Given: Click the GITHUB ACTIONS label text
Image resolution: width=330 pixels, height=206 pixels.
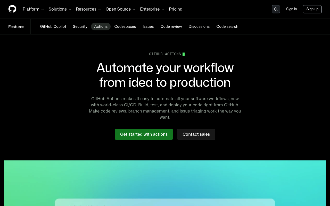Looking at the screenshot, I should [165, 54].
